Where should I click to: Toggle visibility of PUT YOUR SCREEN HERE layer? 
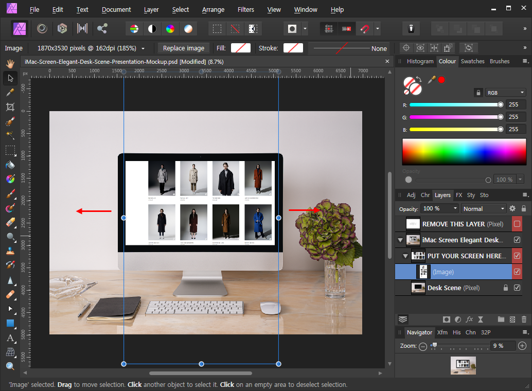click(517, 256)
